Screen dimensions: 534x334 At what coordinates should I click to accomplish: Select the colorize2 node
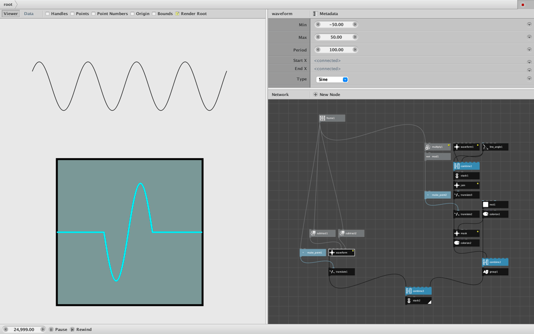tap(466, 243)
